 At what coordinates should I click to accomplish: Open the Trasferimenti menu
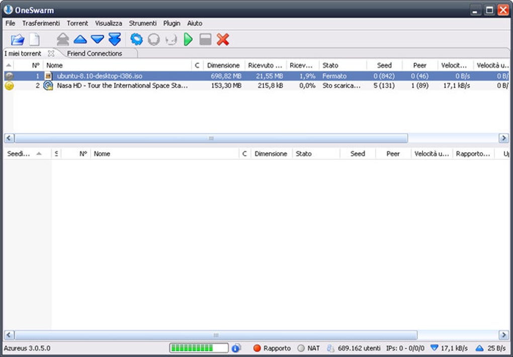(x=41, y=23)
